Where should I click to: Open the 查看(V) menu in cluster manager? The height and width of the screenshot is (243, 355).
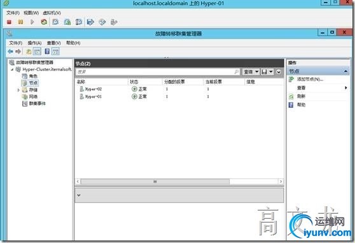point(54,43)
